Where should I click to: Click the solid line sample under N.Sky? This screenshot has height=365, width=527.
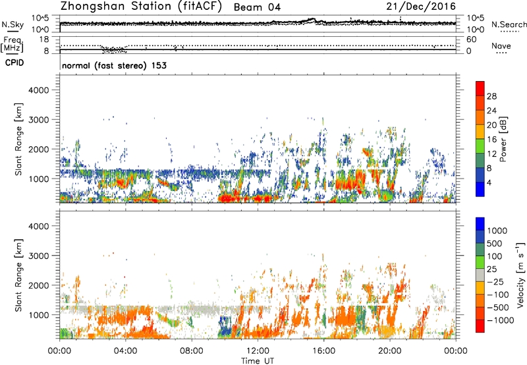pos(13,31)
